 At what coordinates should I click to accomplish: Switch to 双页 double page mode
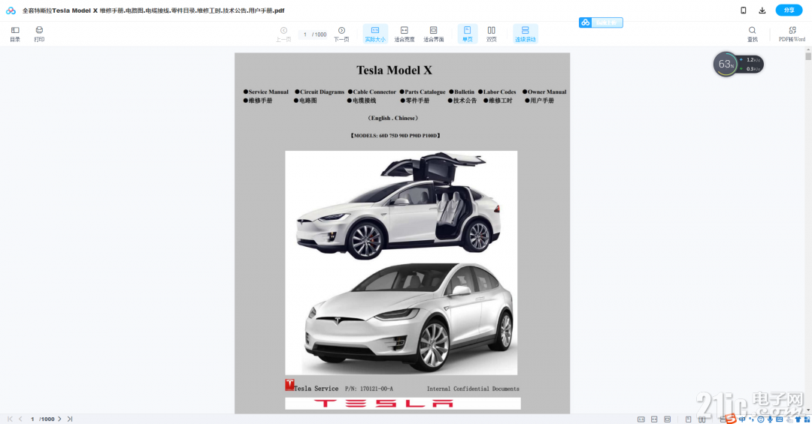click(x=492, y=34)
